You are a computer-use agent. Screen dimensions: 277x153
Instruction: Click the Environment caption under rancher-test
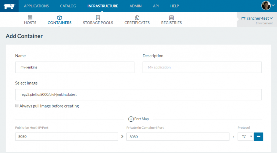point(264,23)
